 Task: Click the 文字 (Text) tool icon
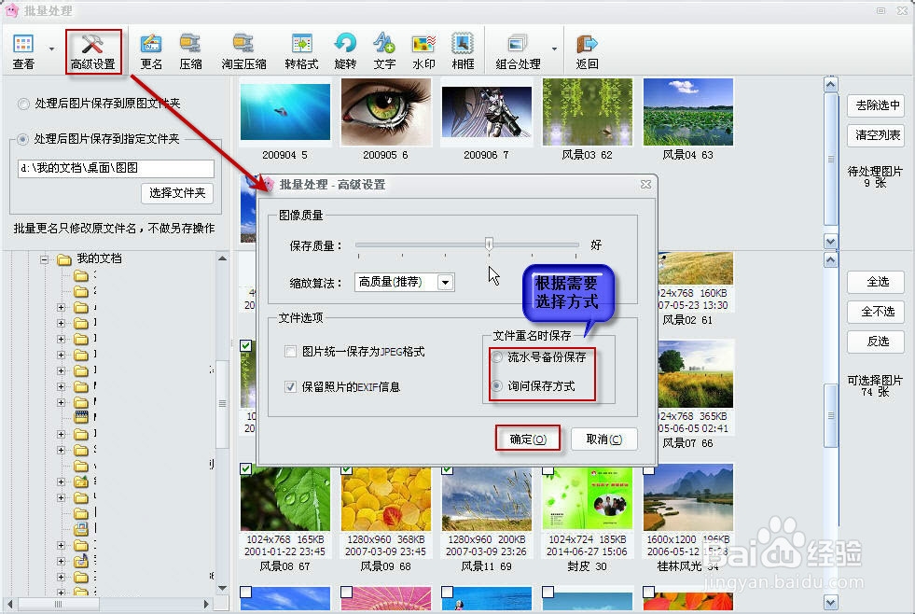(384, 49)
